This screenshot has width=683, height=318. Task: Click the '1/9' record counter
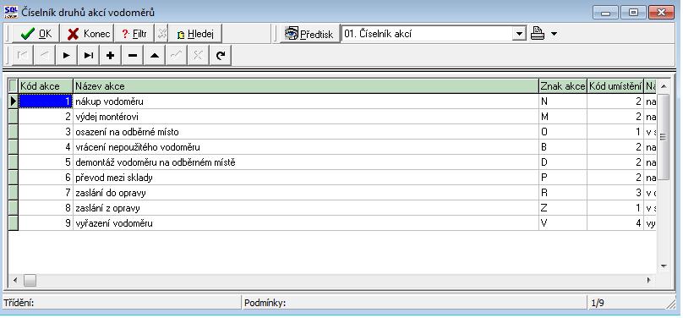pos(626,303)
